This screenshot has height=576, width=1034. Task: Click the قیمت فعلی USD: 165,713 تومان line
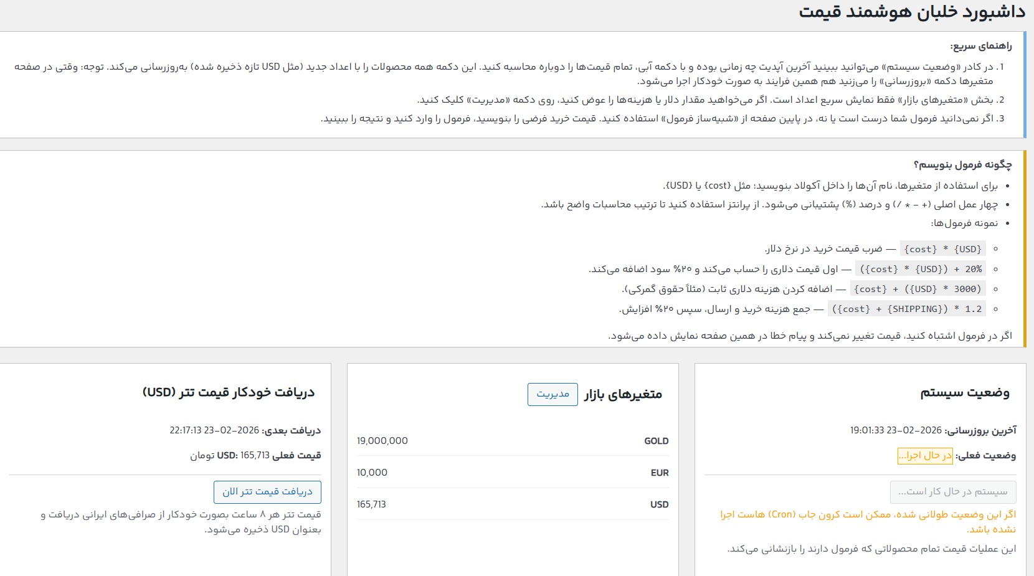255,455
